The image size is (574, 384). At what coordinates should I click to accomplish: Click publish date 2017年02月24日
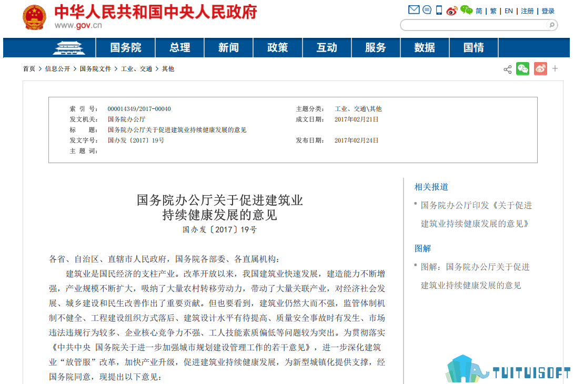pyautogui.click(x=356, y=140)
